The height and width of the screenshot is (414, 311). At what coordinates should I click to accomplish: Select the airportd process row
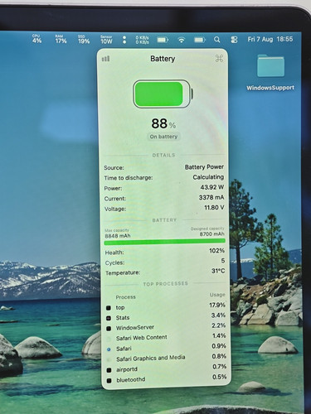point(166,368)
